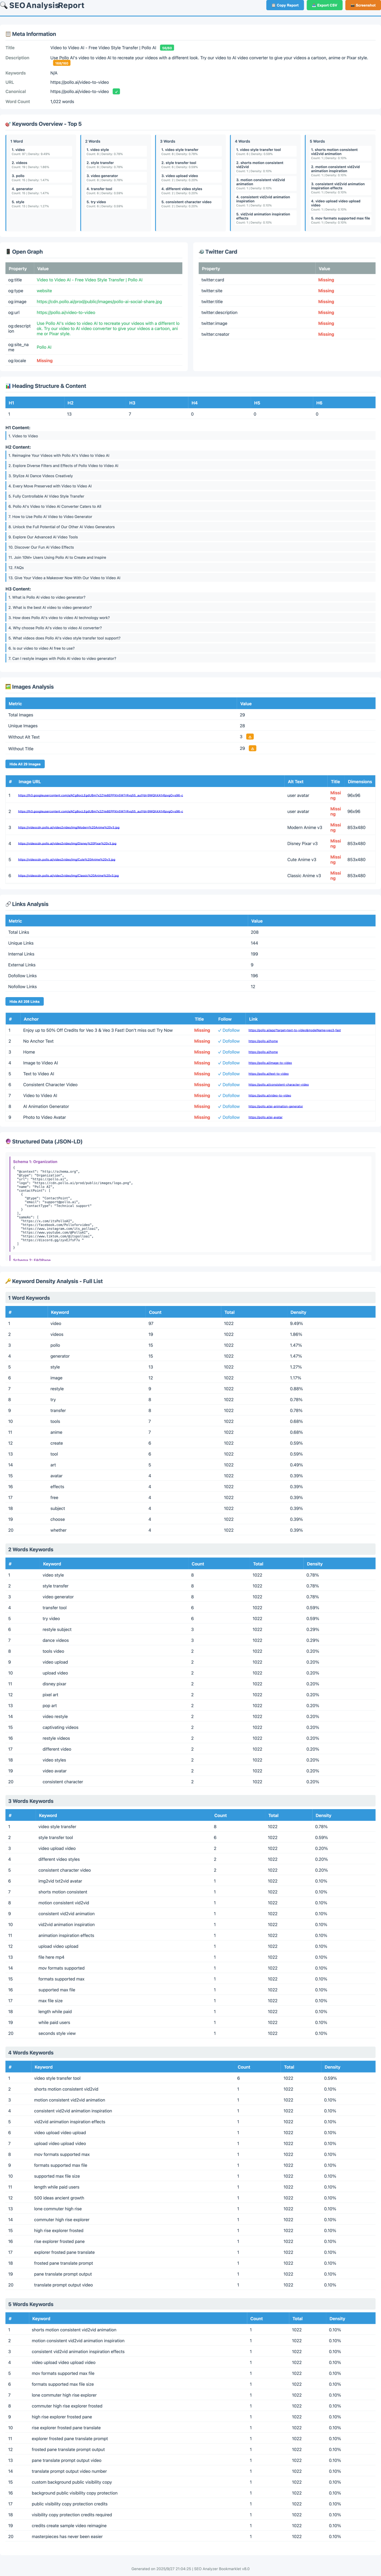Open the link URL for AI Animation Generator

[x=276, y=1107]
